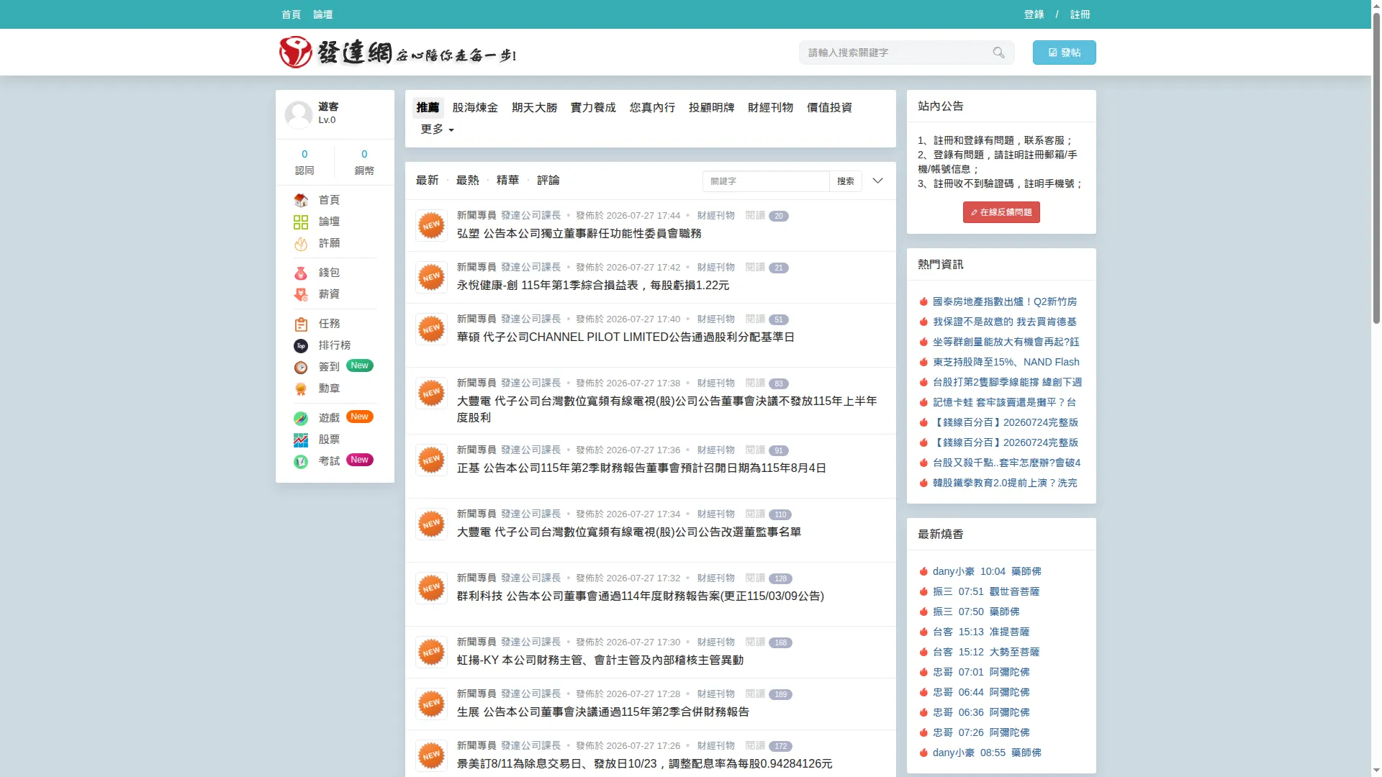Click the 遊戲 sidebar icon
Image resolution: width=1382 pixels, height=777 pixels.
pyautogui.click(x=301, y=418)
